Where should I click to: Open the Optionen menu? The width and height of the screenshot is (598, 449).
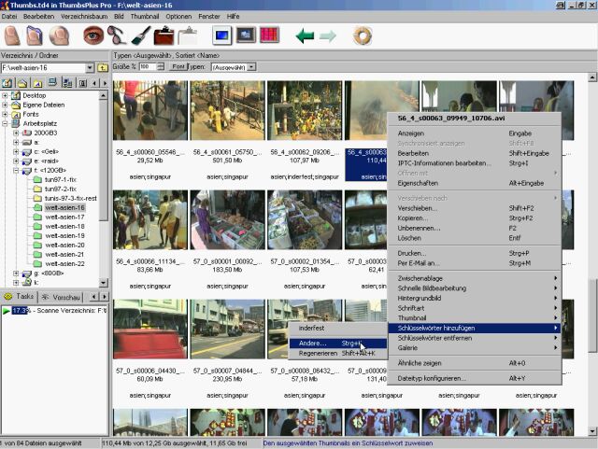(x=178, y=17)
